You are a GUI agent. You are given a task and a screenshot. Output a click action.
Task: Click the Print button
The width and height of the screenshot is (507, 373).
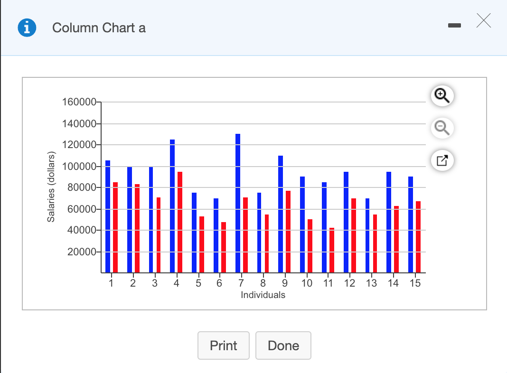(223, 345)
